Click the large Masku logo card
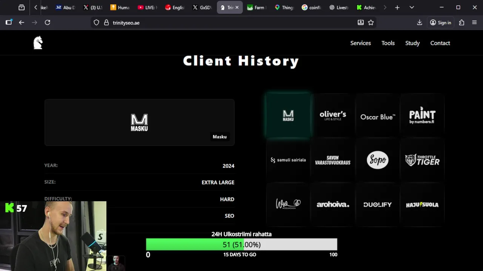The image size is (483, 271). [139, 122]
